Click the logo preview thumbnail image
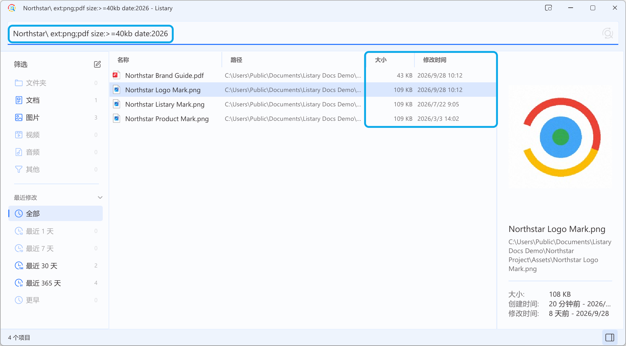 click(x=561, y=137)
